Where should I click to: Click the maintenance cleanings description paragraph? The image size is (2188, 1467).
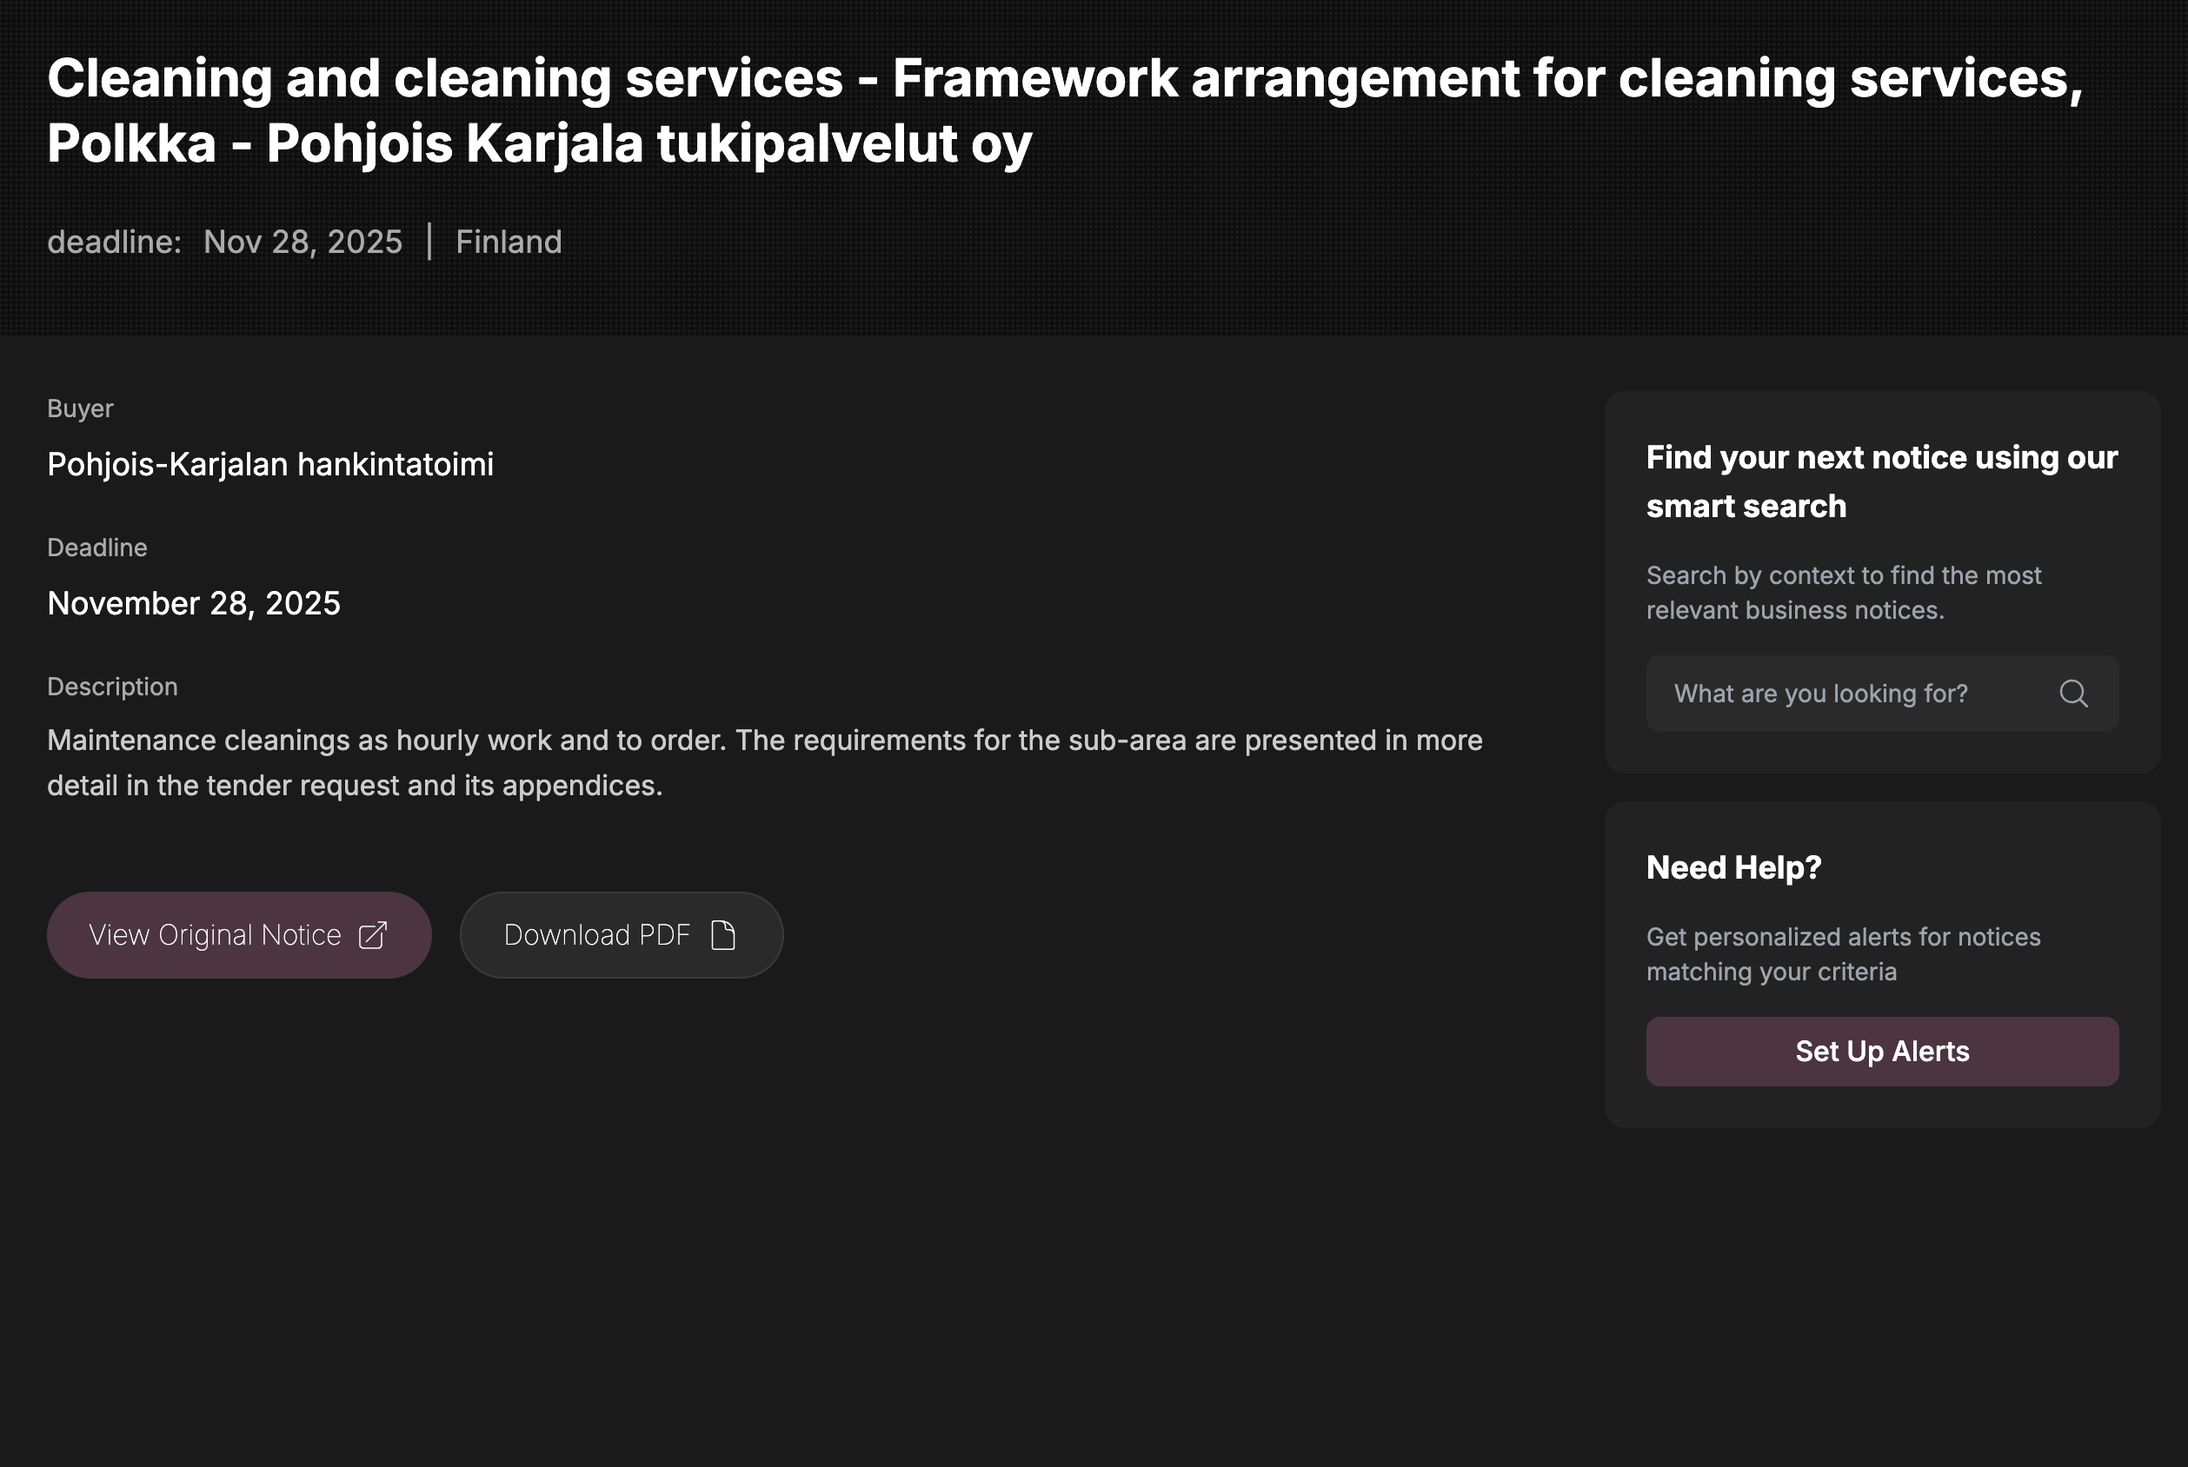click(x=765, y=762)
